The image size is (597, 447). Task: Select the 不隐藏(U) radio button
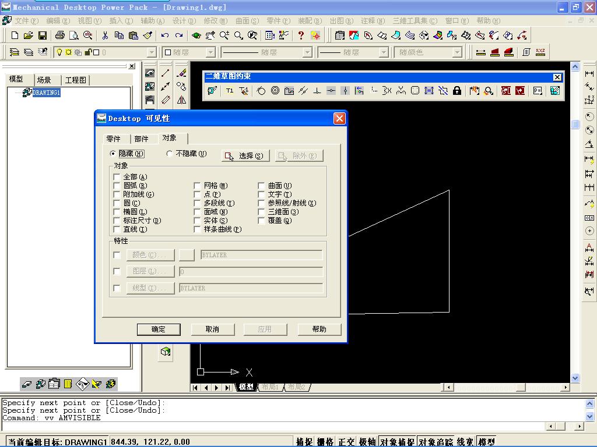(170, 154)
